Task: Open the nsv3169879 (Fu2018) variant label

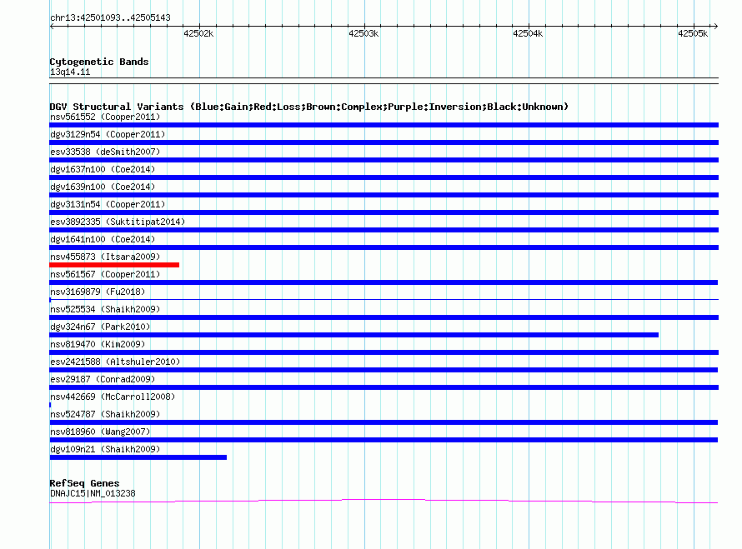Action: 98,292
